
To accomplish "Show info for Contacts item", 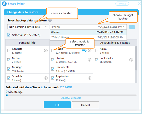I will tap(46, 51).
